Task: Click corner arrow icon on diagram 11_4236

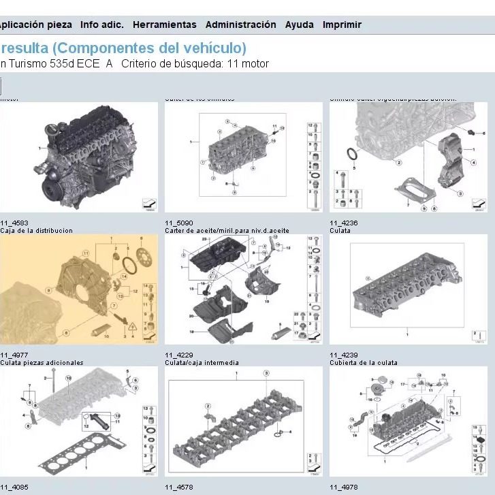Action: pyautogui.click(x=479, y=204)
